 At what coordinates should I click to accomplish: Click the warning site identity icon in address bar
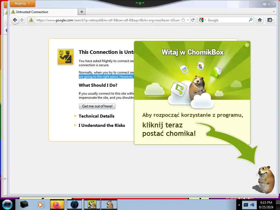31,20
